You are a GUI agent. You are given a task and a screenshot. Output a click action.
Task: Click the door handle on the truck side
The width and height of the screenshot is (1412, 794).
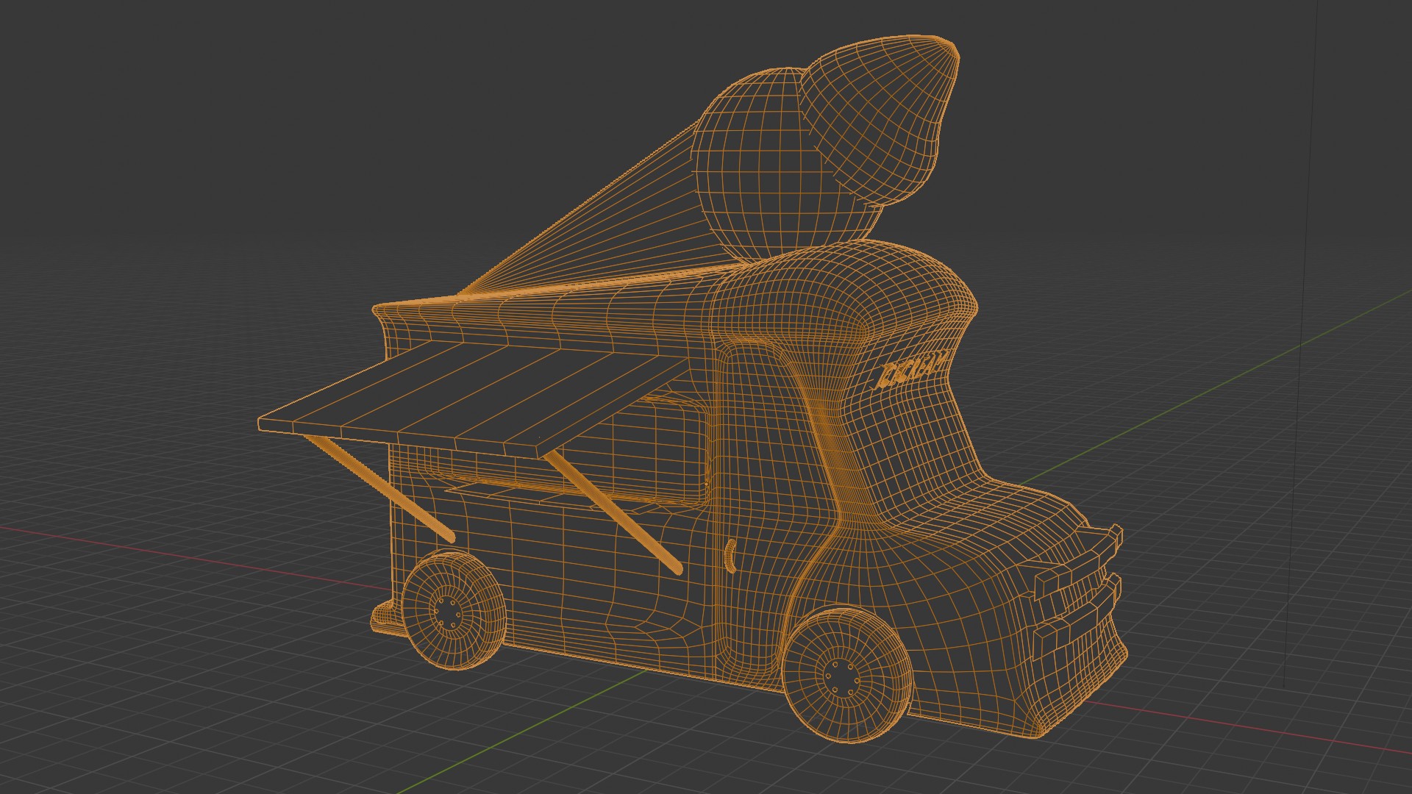click(x=730, y=555)
